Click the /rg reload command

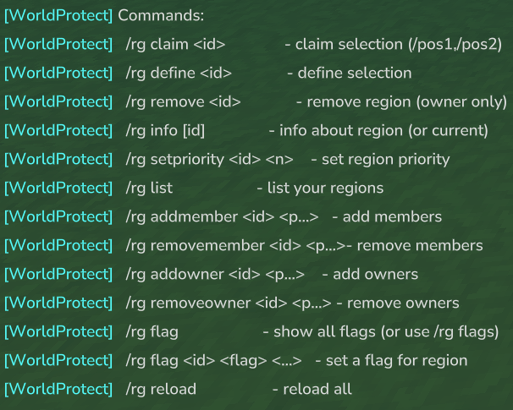(161, 389)
